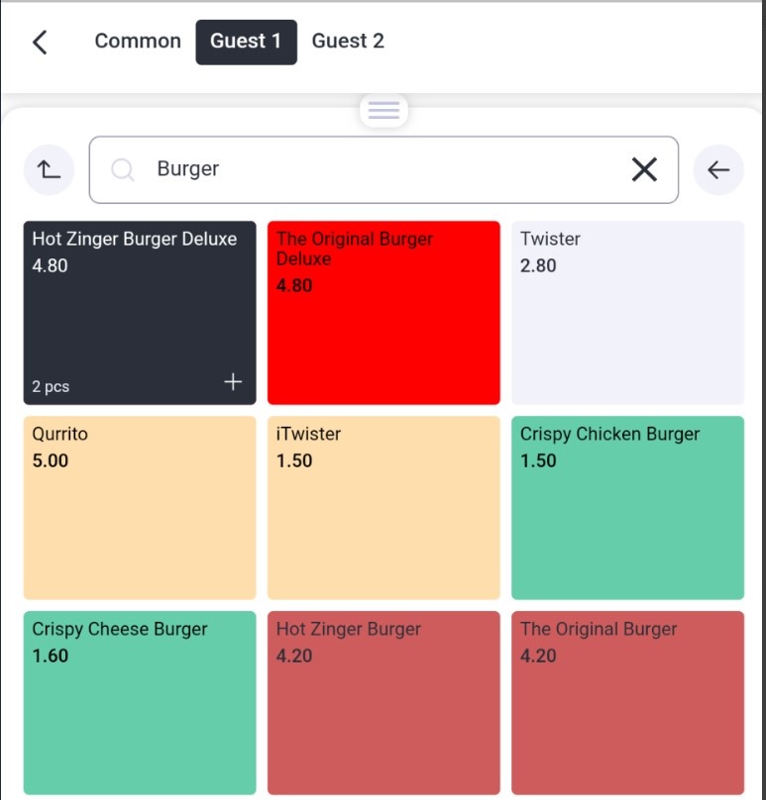Screen dimensions: 766x800
Task: Add one more Hot Zinger Burger Deluxe
Action: point(233,381)
